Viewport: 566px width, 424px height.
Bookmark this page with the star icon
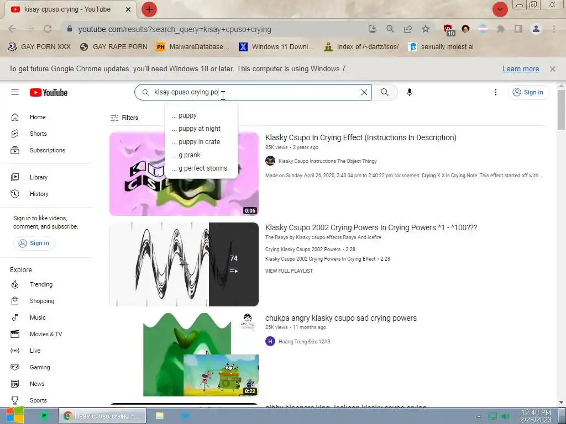pos(426,29)
